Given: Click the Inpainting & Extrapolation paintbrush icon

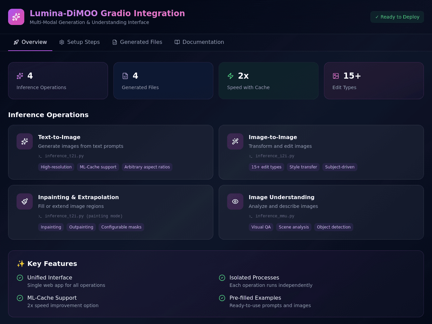Looking at the screenshot, I should [25, 201].
